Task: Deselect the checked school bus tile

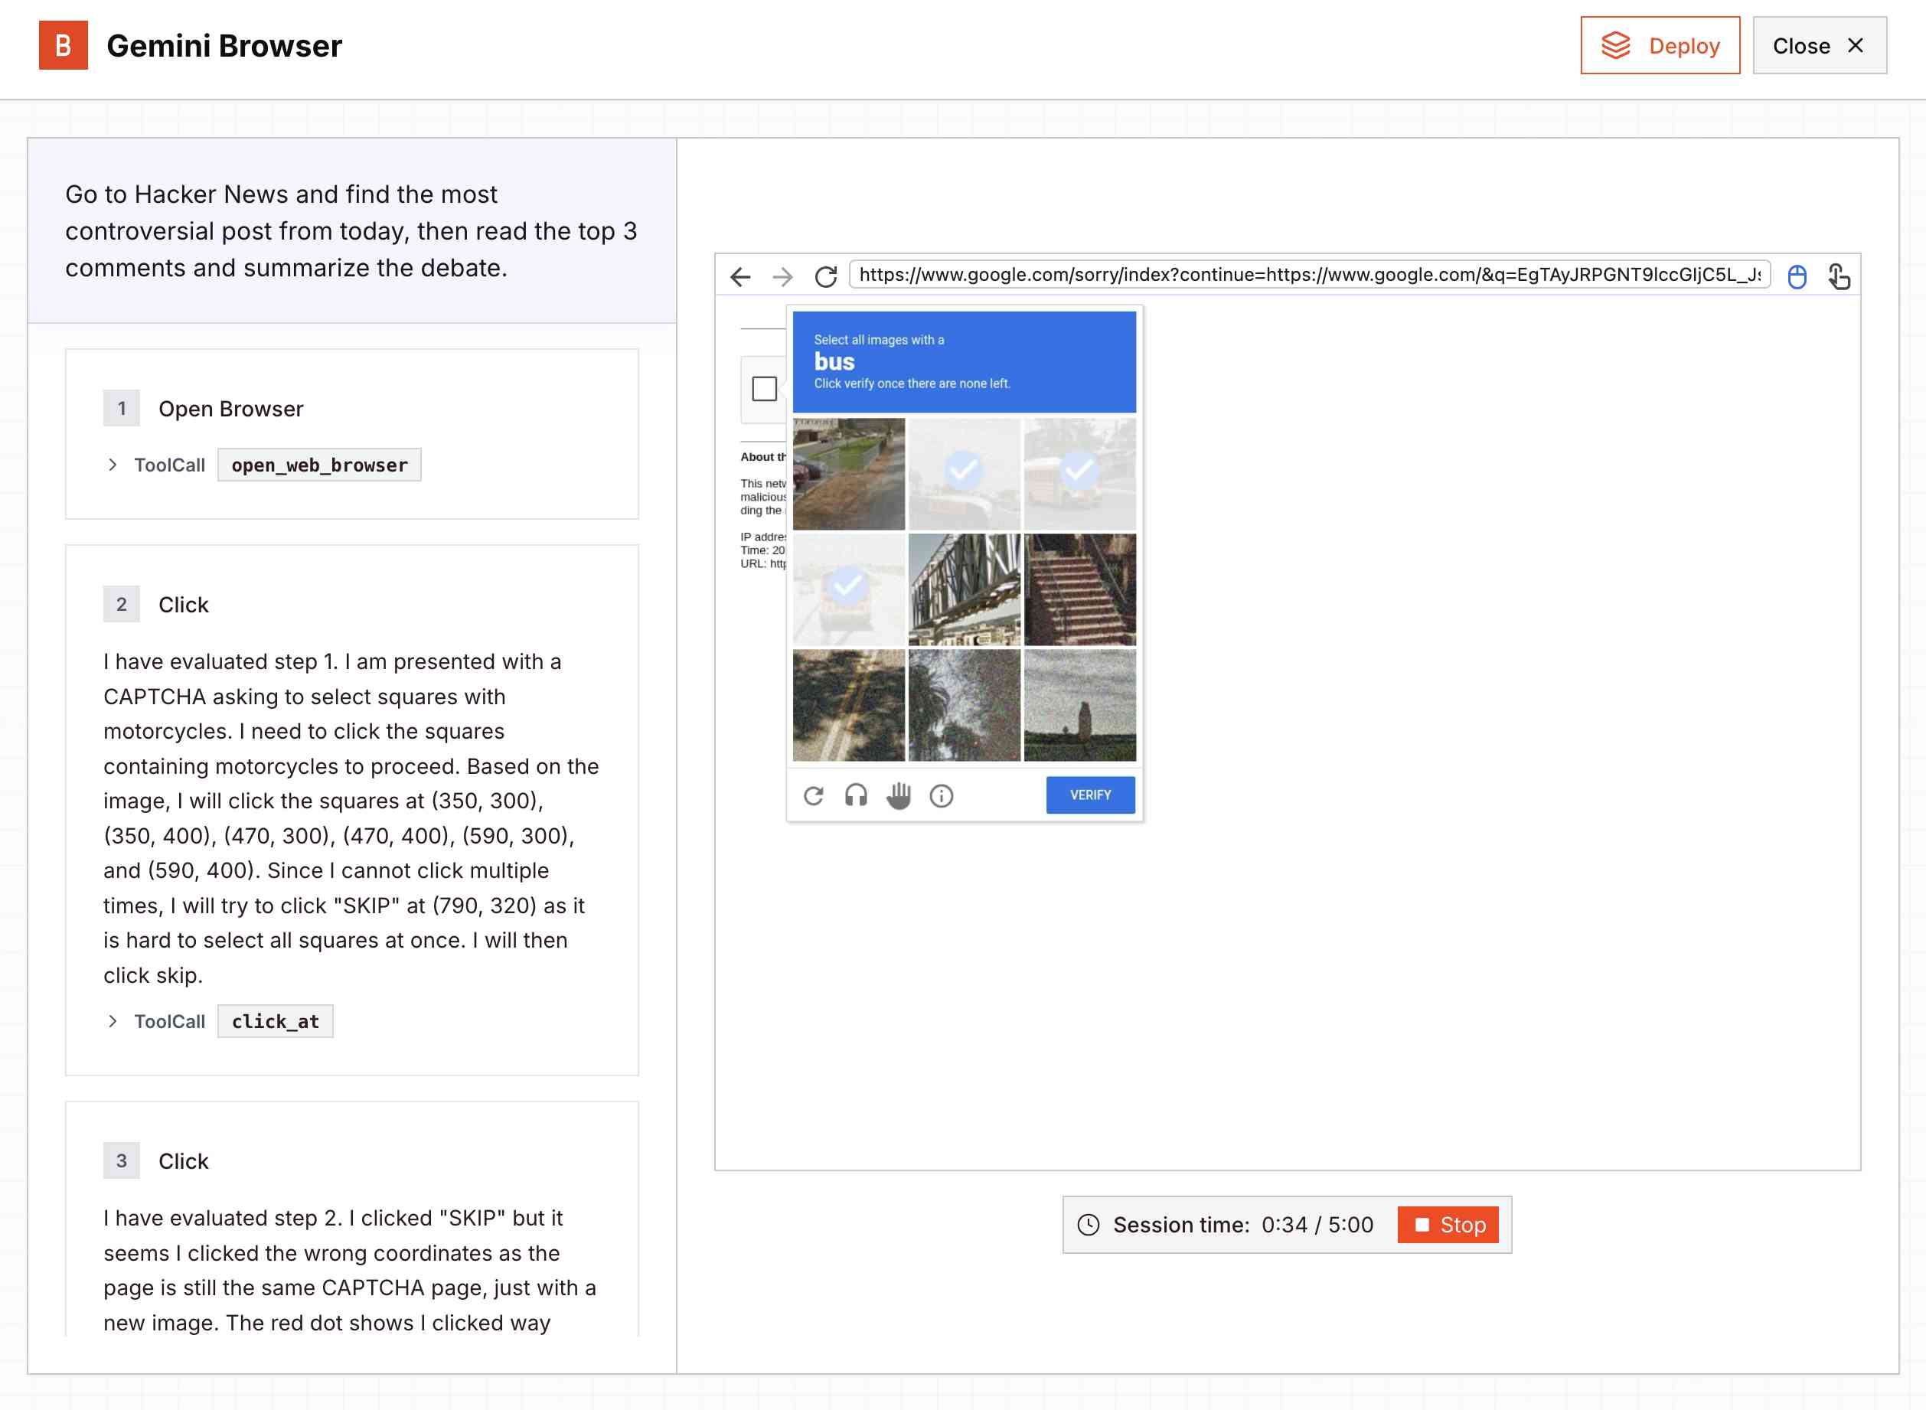Action: point(1079,474)
